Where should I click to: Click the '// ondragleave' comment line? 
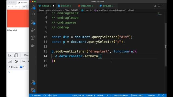65,18
